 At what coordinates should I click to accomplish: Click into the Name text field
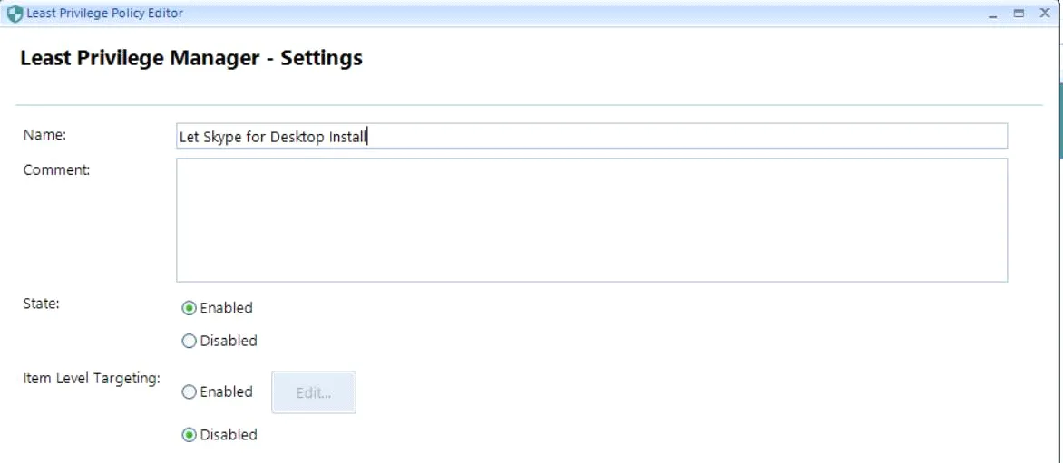(x=680, y=136)
